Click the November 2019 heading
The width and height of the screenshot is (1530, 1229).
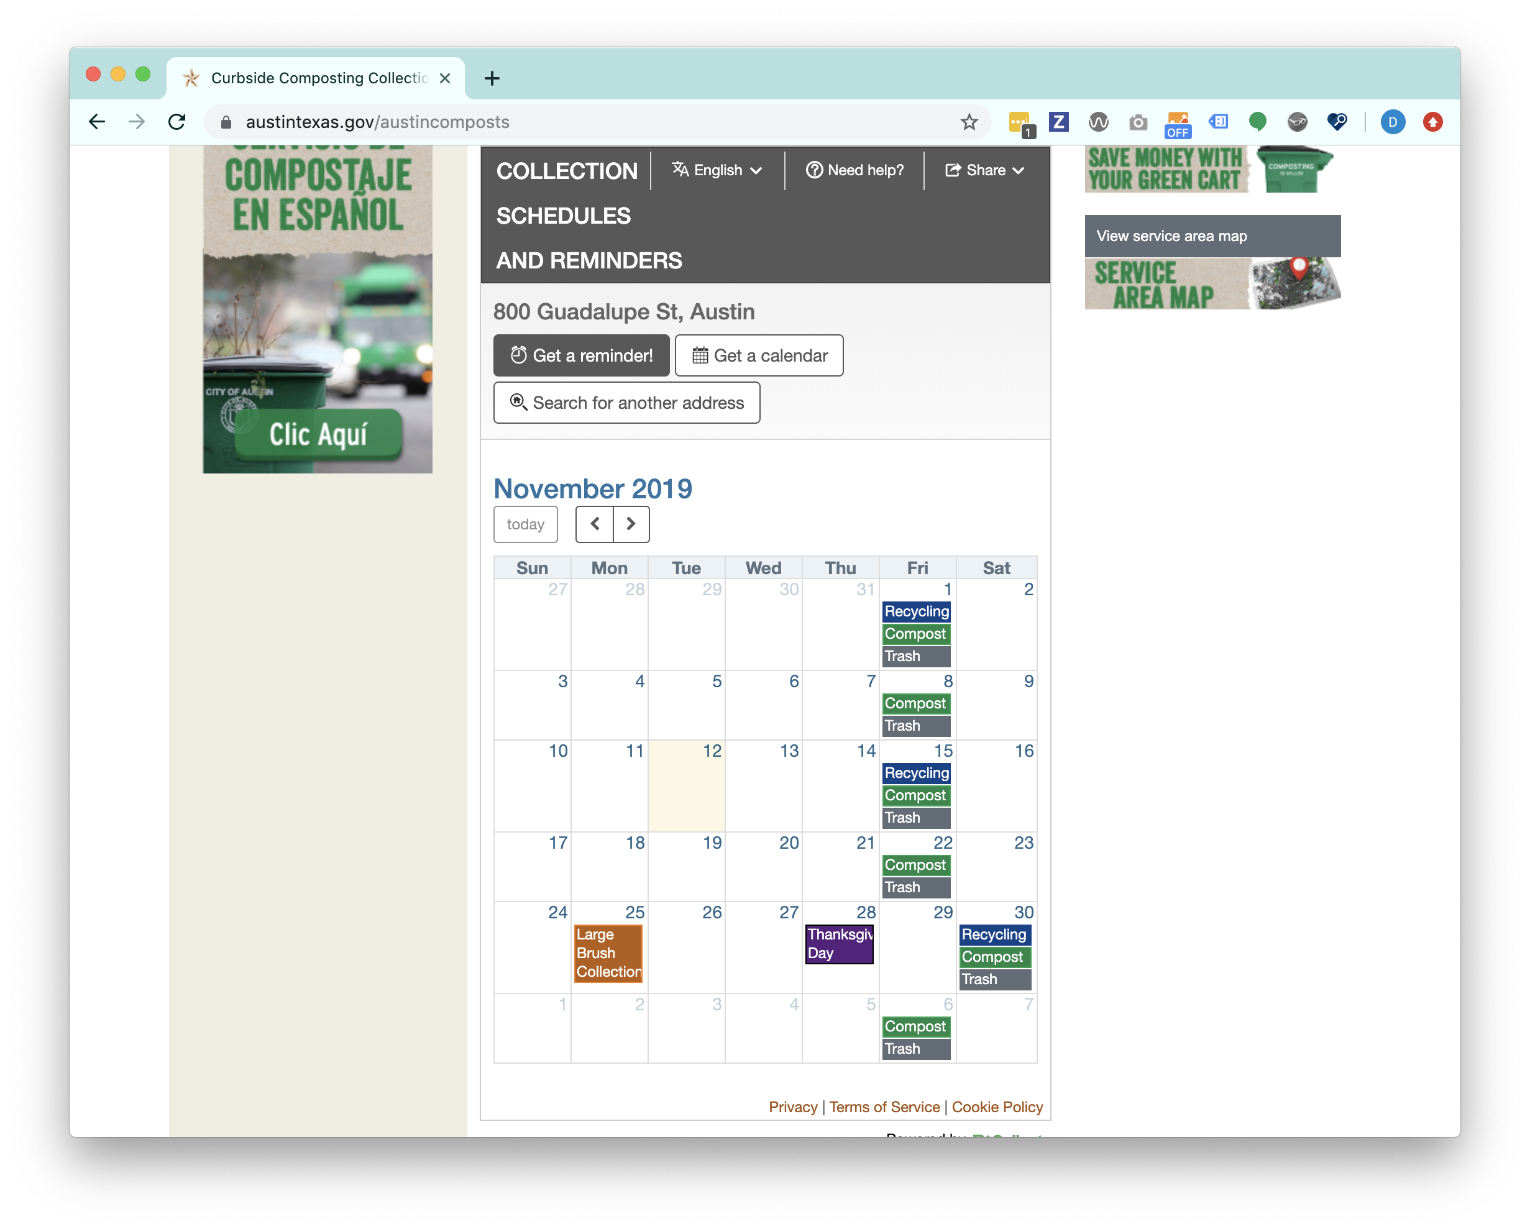[x=593, y=489]
